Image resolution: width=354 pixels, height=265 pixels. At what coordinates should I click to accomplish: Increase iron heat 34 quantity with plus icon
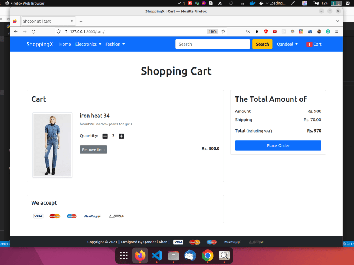pyautogui.click(x=121, y=136)
